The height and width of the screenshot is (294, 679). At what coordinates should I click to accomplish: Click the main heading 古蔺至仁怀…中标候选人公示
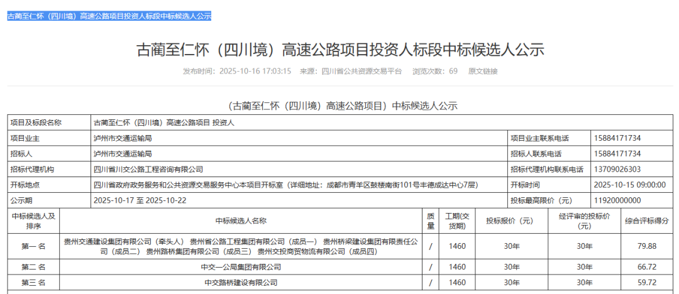point(340,50)
